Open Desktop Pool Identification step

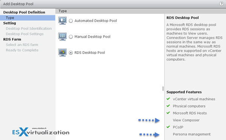pyautogui.click(x=29, y=29)
